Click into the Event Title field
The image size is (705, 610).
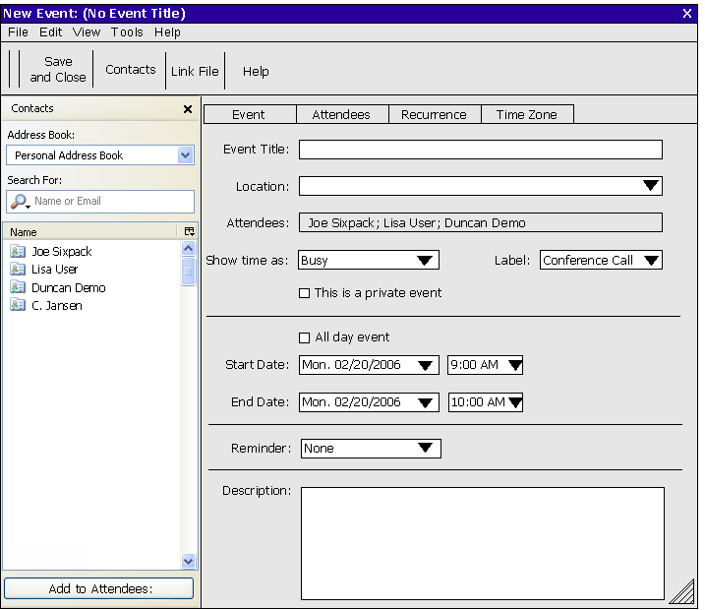tap(480, 150)
